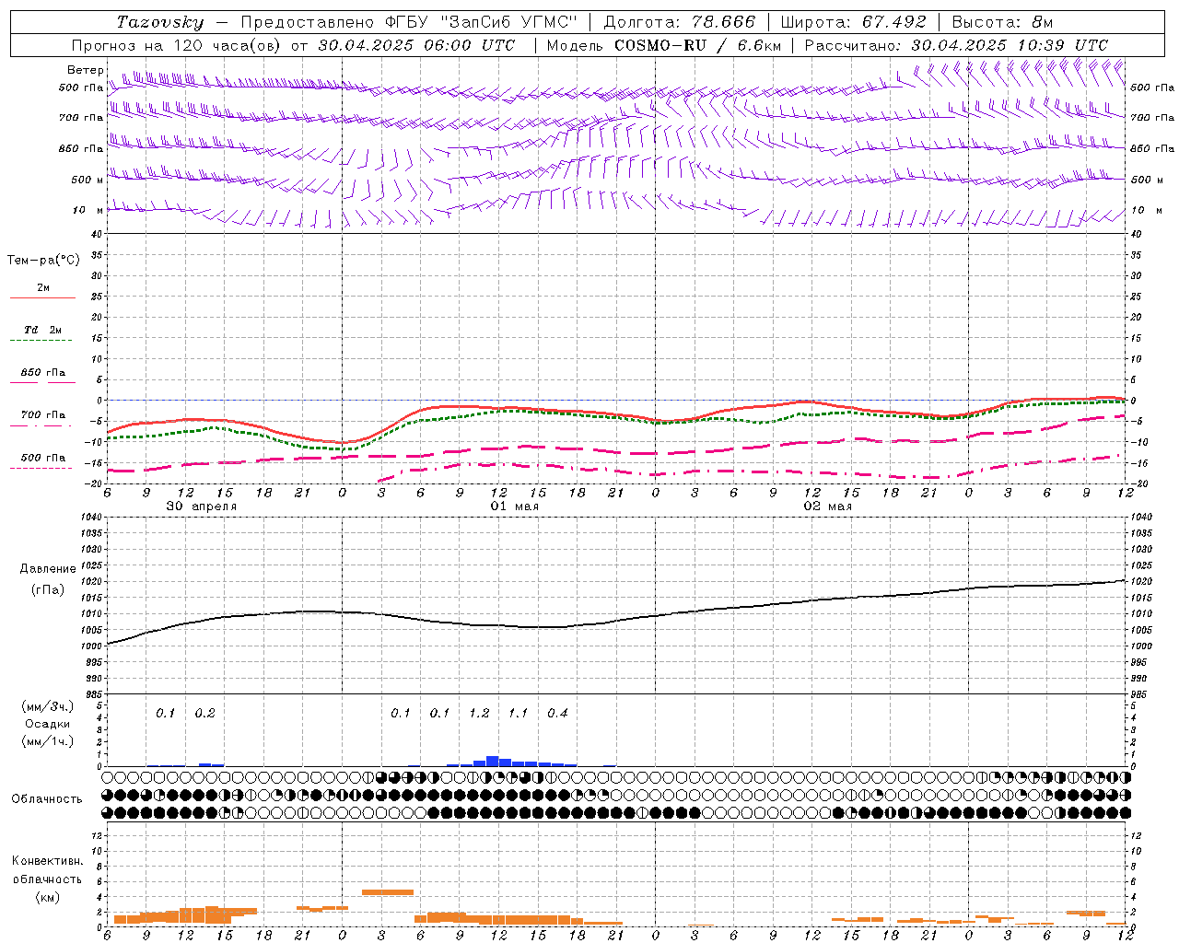Click the "Td 2м" dew point legend entry

click(x=42, y=330)
